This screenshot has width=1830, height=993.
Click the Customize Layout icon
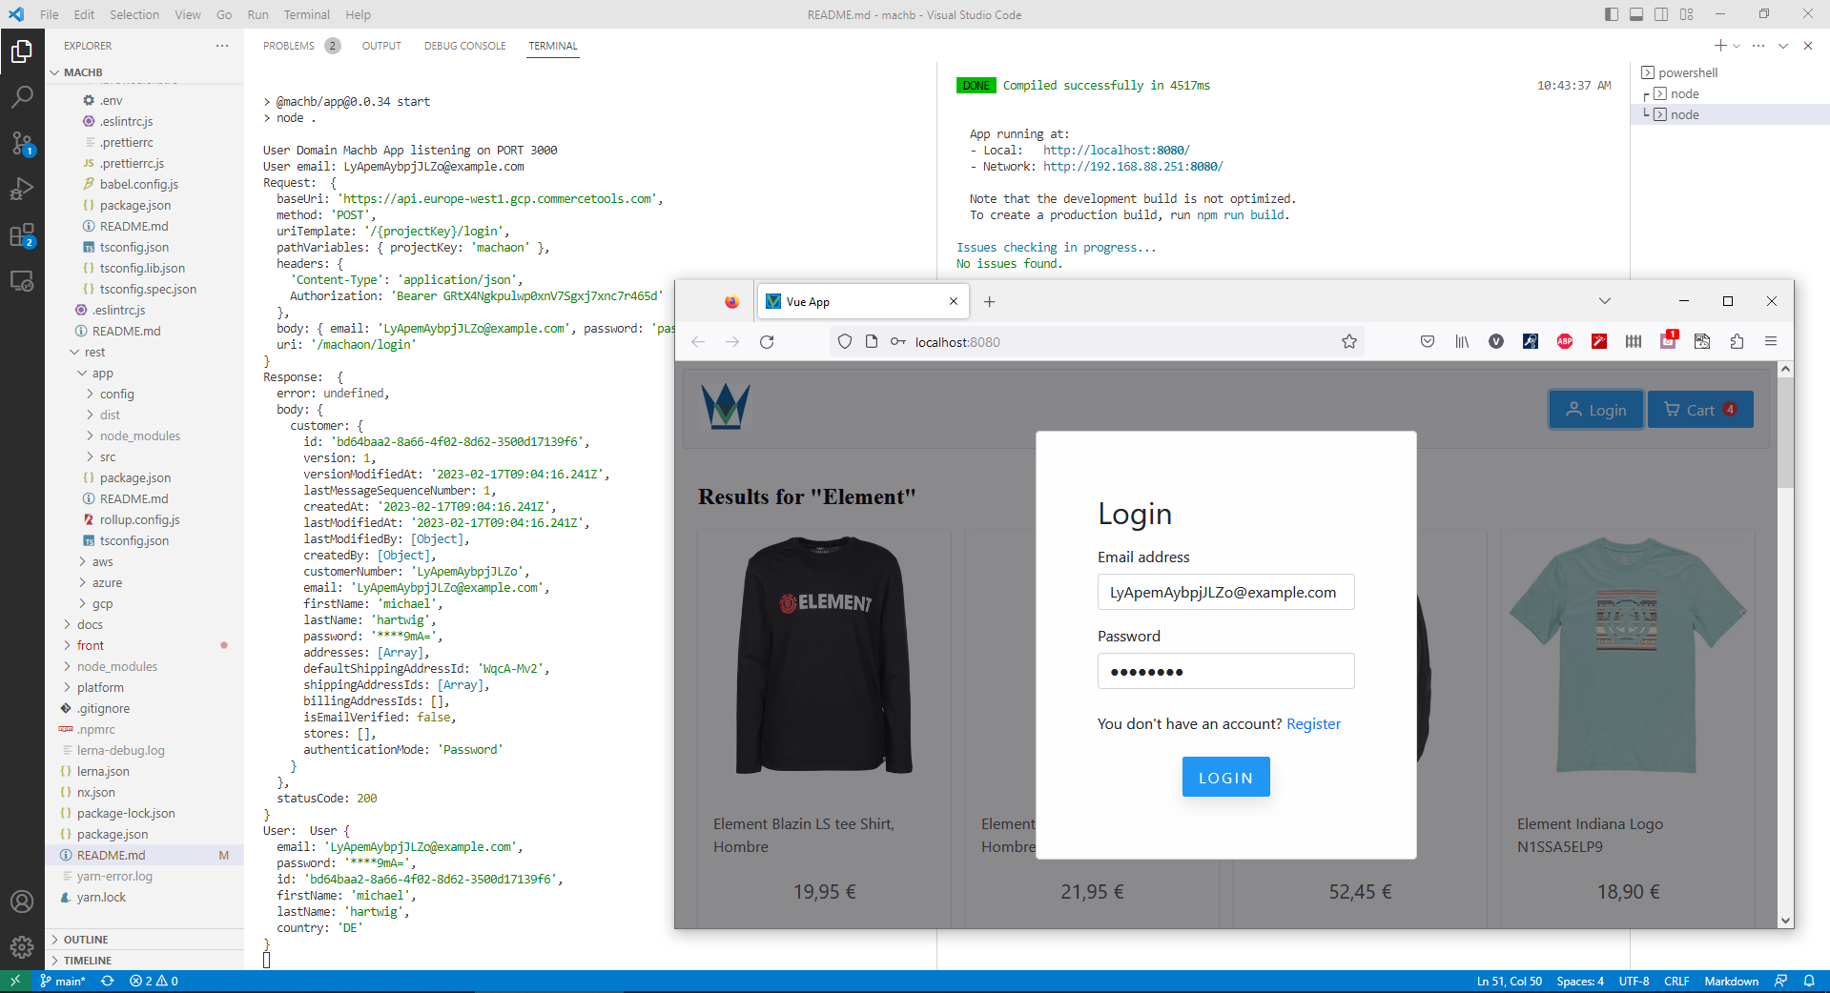click(x=1687, y=14)
